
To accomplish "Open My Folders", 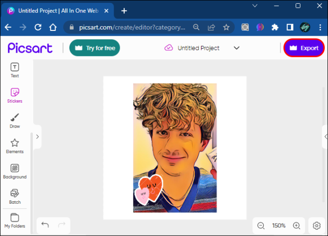I will click(15, 221).
